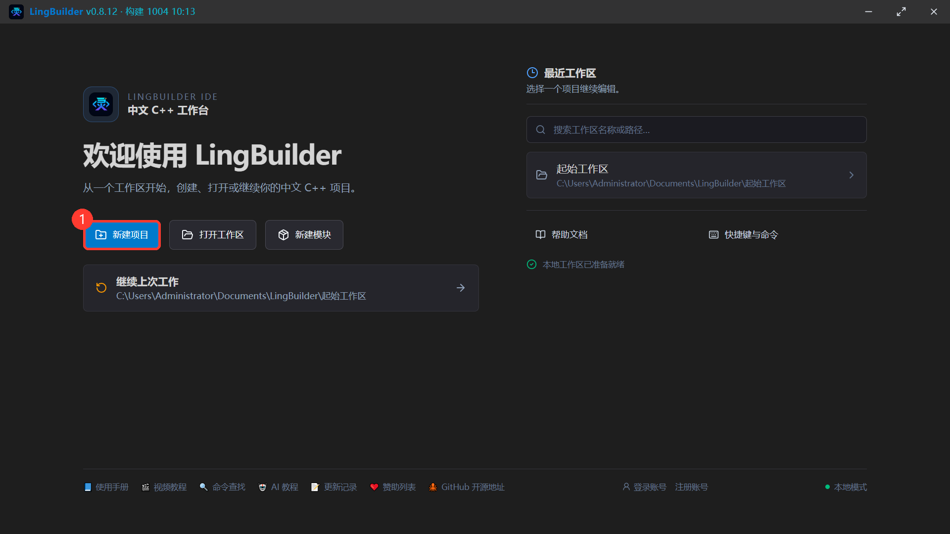950x534 pixels.
Task: Click the magnifier icon in workspace search box
Action: point(541,130)
